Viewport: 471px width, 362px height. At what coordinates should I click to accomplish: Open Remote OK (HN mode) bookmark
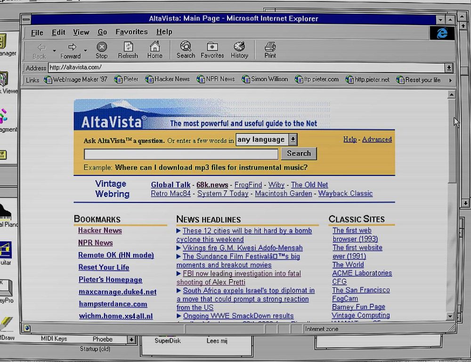(x=116, y=255)
